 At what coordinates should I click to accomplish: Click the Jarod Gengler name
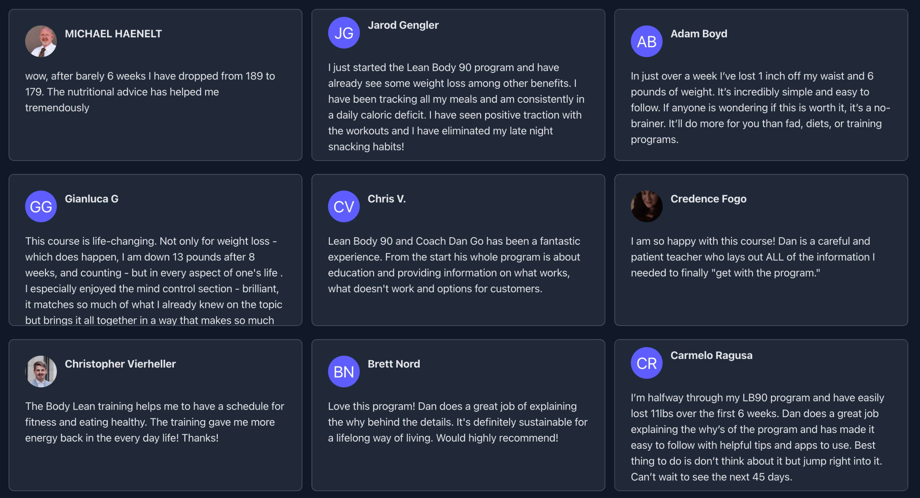[x=403, y=25]
